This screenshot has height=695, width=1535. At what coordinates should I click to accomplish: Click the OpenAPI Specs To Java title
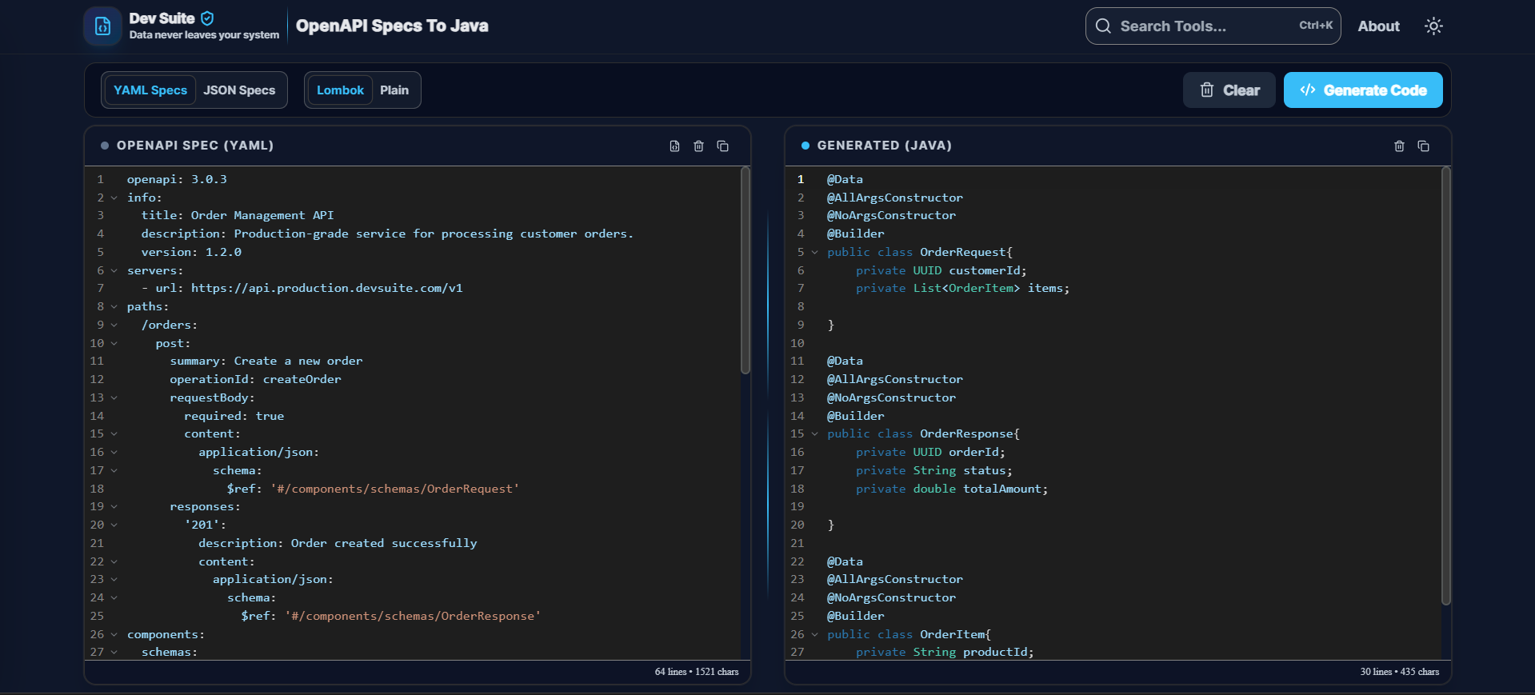pos(392,26)
